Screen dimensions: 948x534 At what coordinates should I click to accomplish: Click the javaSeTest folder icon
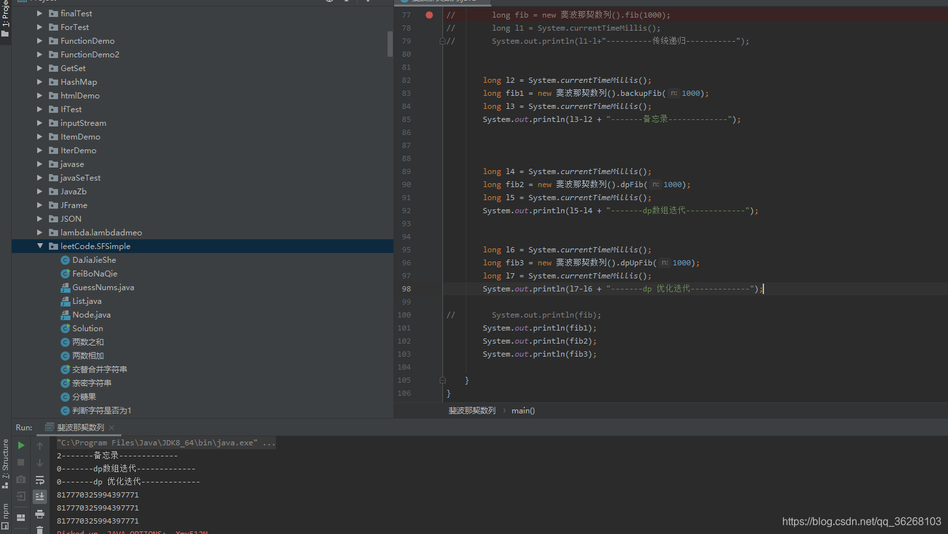point(54,178)
